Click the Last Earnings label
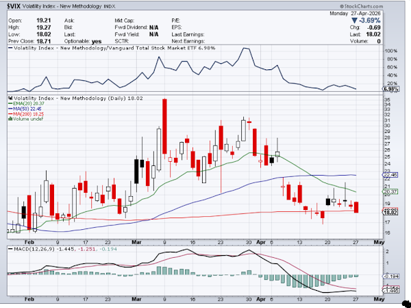Image resolution: width=411 pixels, height=308 pixels. click(188, 34)
